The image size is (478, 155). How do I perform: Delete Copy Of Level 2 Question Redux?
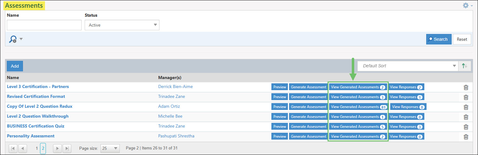click(466, 107)
